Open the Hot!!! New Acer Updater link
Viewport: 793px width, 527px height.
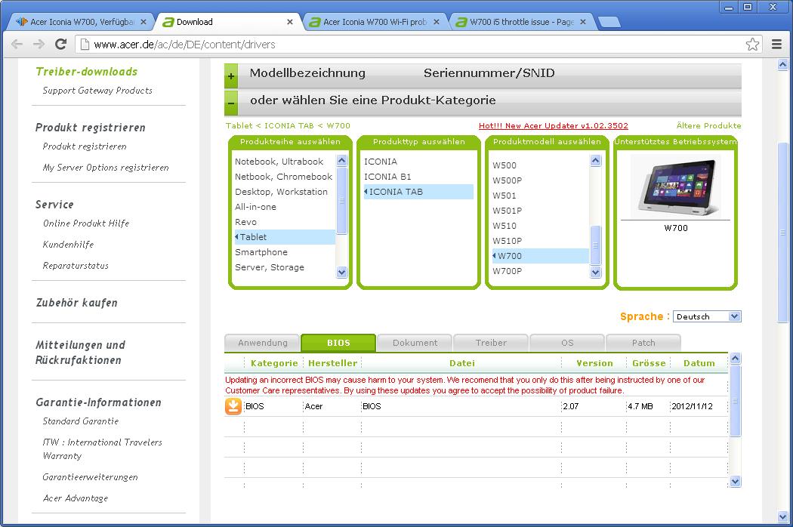[x=554, y=125]
